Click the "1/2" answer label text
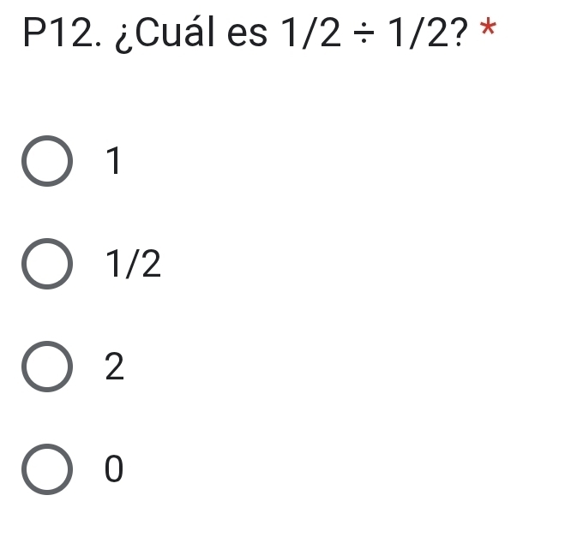 point(133,266)
